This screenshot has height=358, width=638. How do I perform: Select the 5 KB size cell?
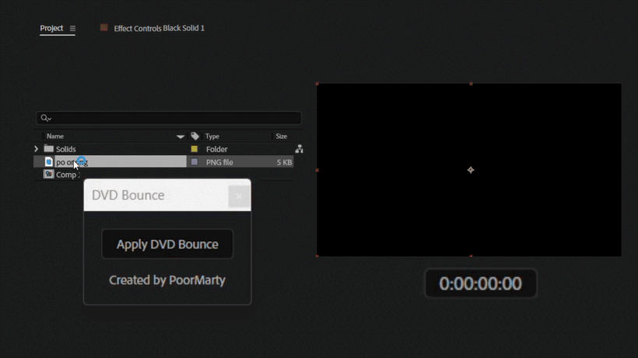point(284,162)
